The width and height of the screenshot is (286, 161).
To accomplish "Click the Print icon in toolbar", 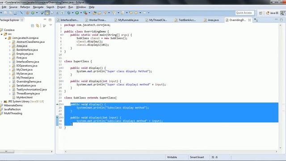I will (x=15, y=13).
